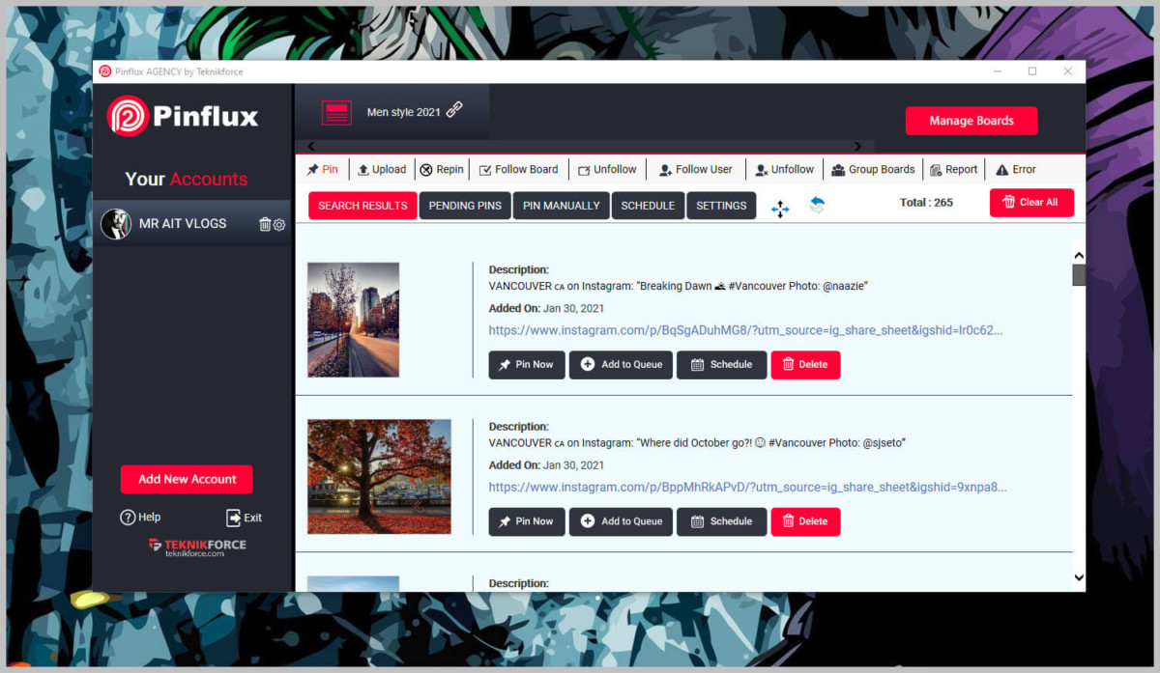Open the BppMhRkAPvD Instagram link

tap(747, 488)
